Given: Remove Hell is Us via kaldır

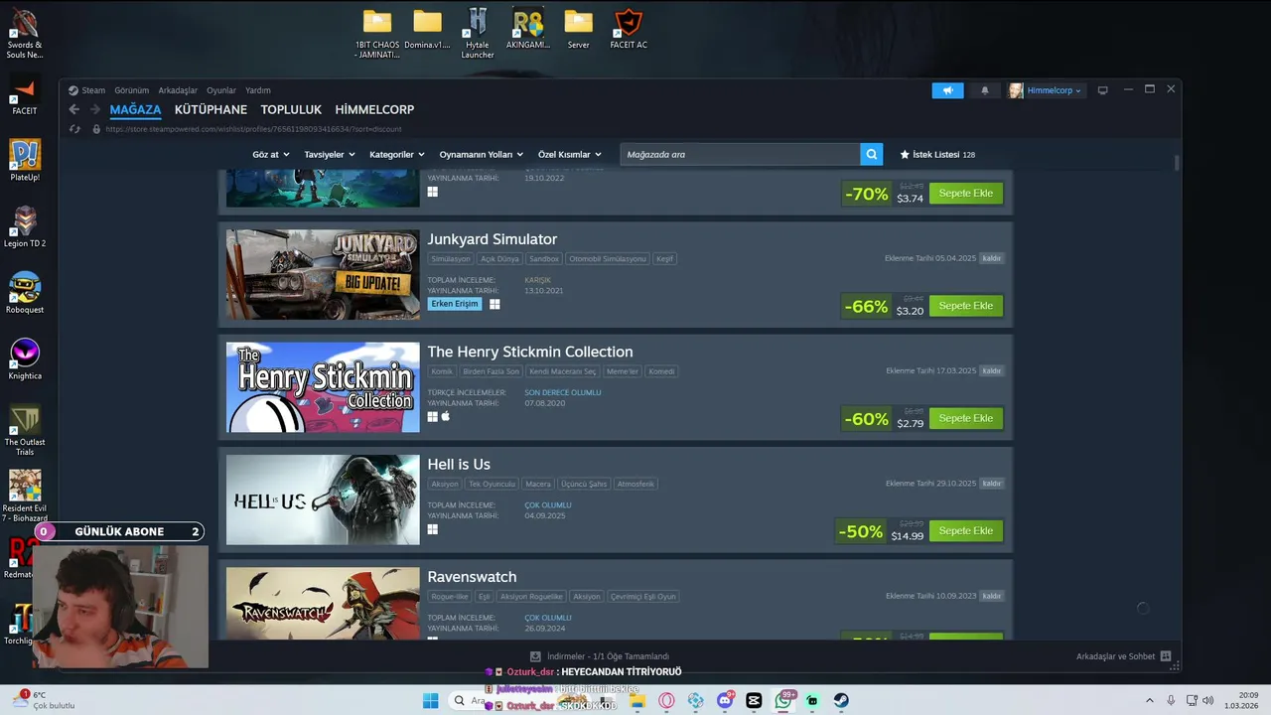Looking at the screenshot, I should [991, 484].
